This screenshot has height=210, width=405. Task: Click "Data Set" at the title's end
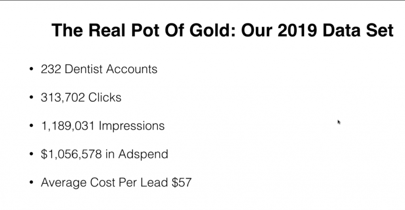click(x=358, y=30)
